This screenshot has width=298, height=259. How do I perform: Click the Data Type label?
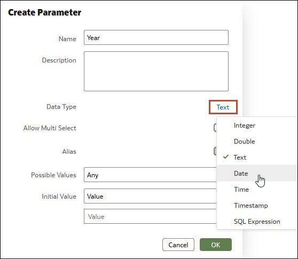click(61, 107)
